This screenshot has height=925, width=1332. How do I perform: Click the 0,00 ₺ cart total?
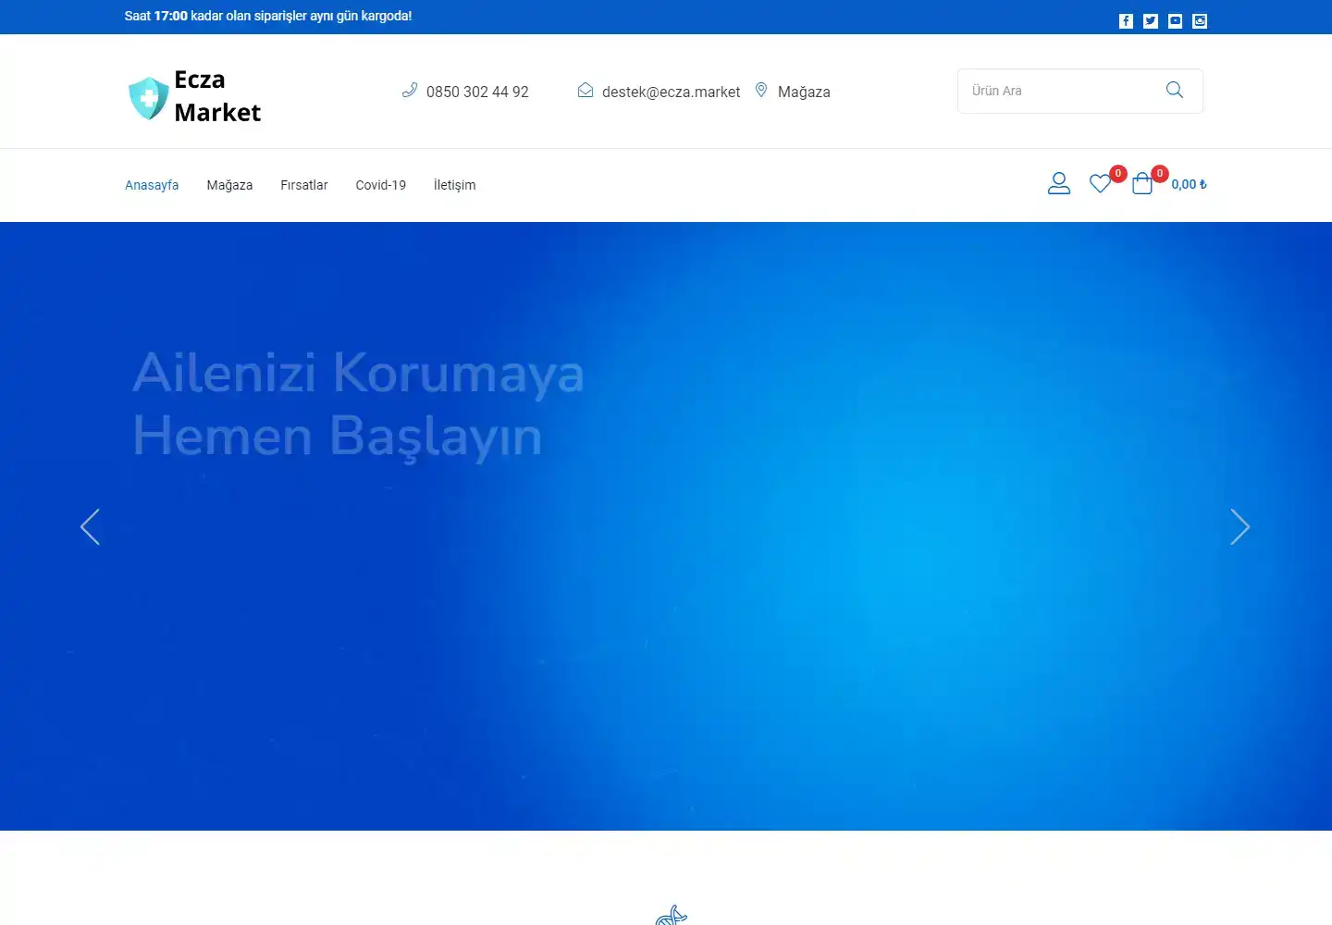click(1189, 184)
